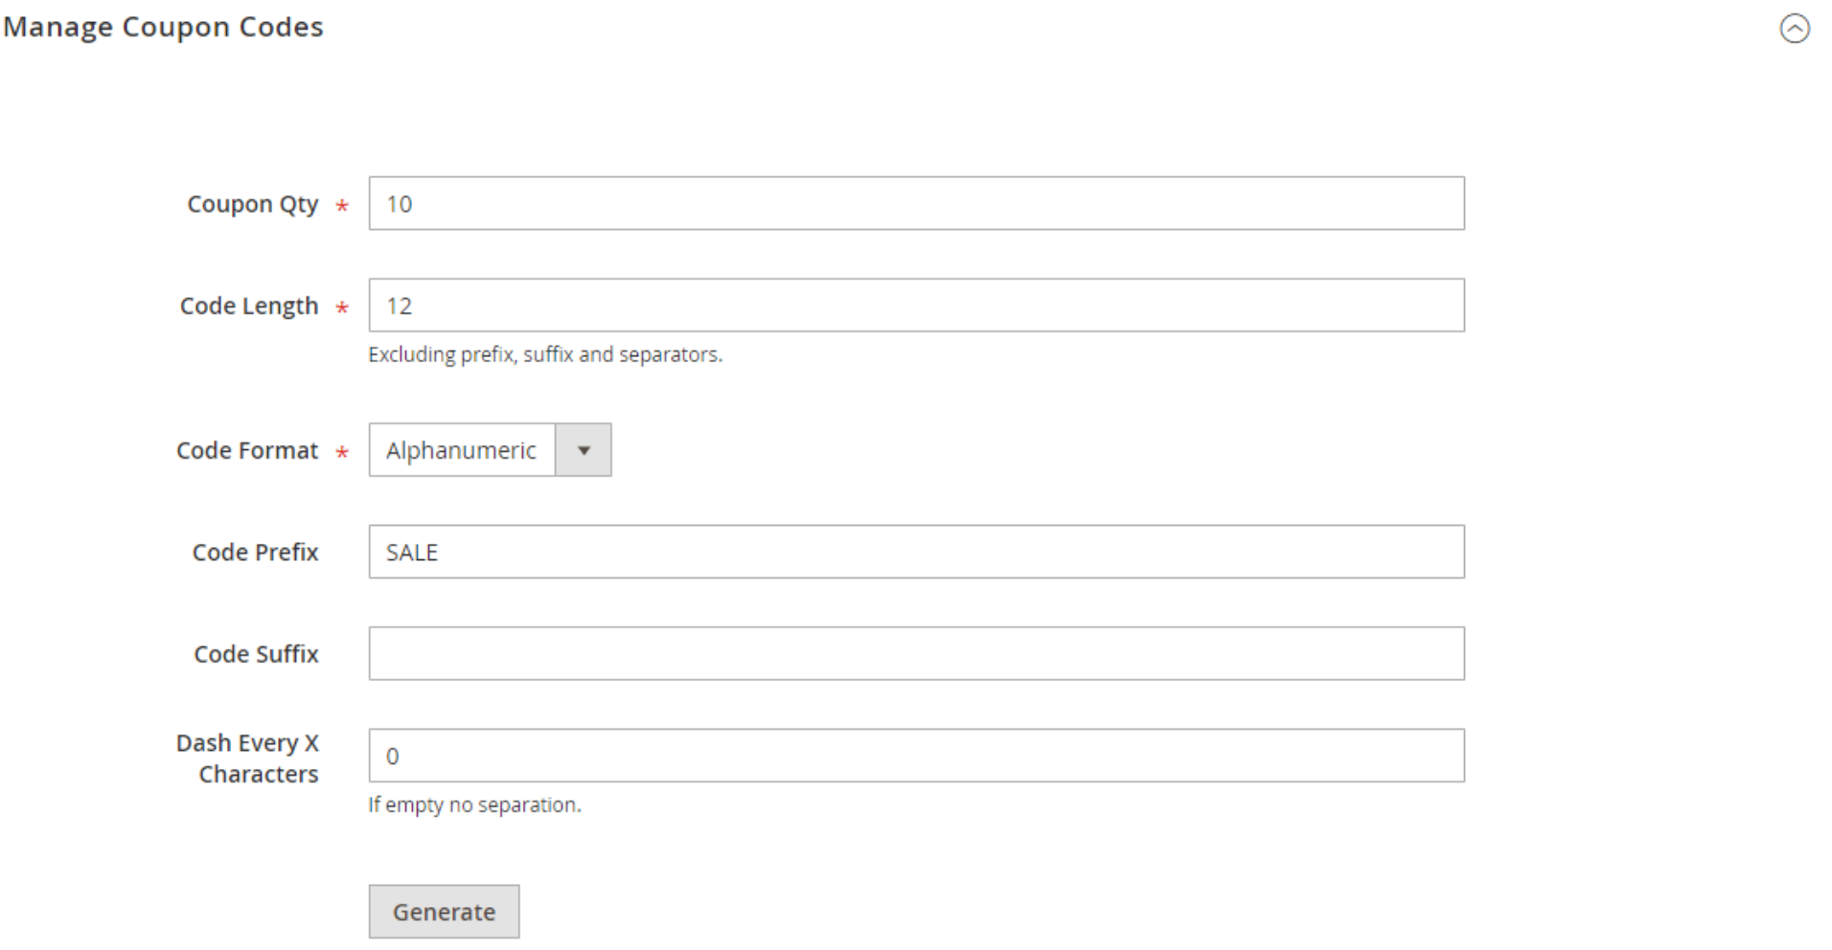Click the Generate button
Screen dimensions: 1832x950
coord(444,911)
